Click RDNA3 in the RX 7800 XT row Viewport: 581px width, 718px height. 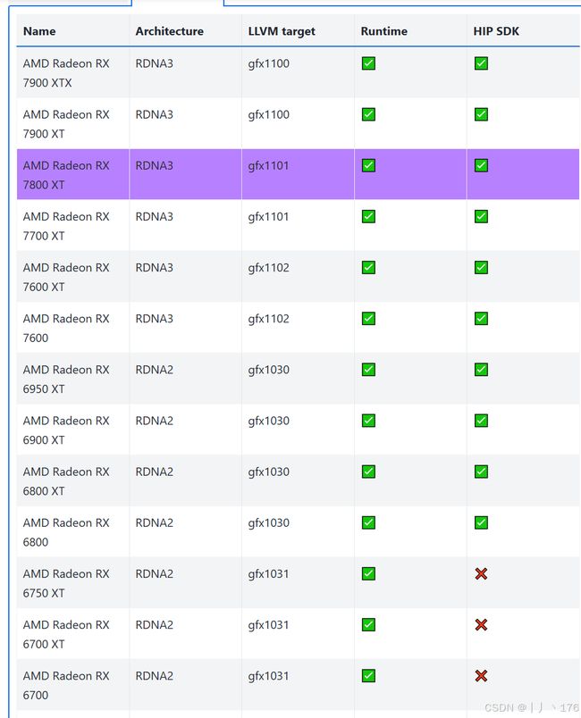(155, 166)
